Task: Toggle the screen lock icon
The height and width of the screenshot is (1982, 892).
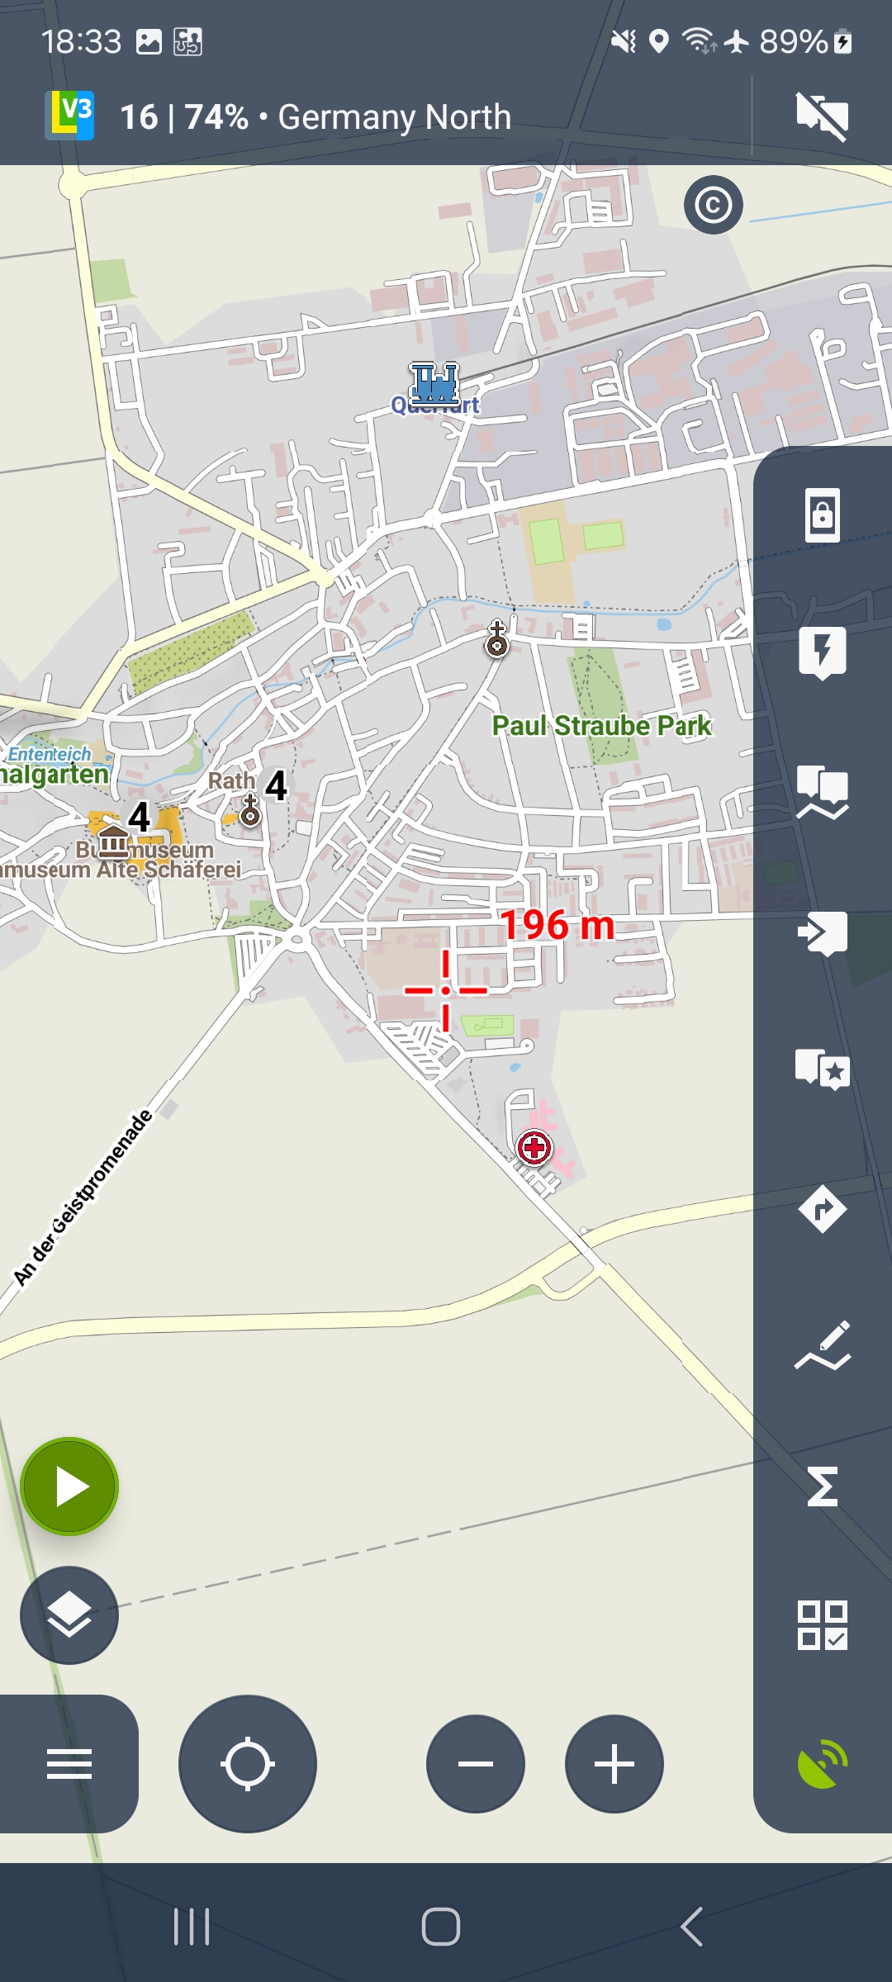Action: click(x=823, y=515)
